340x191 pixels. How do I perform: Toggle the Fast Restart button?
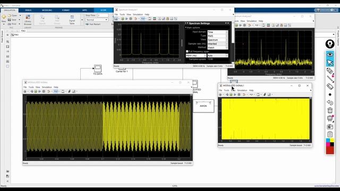click(x=93, y=24)
